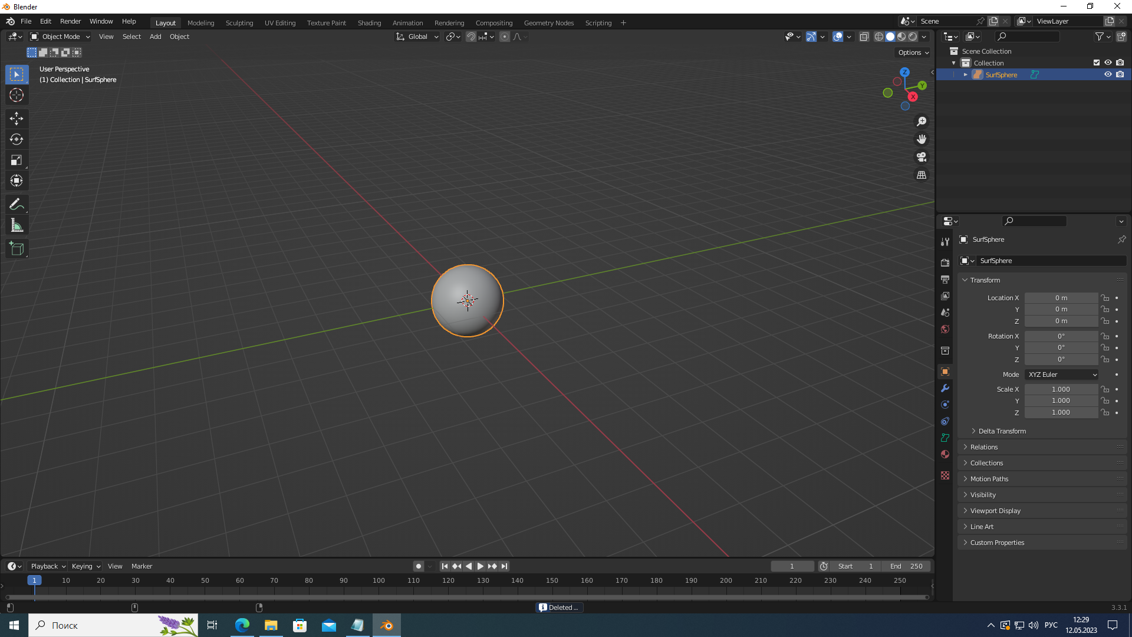Image resolution: width=1132 pixels, height=637 pixels.
Task: Open the Physics properties tab
Action: [945, 405]
